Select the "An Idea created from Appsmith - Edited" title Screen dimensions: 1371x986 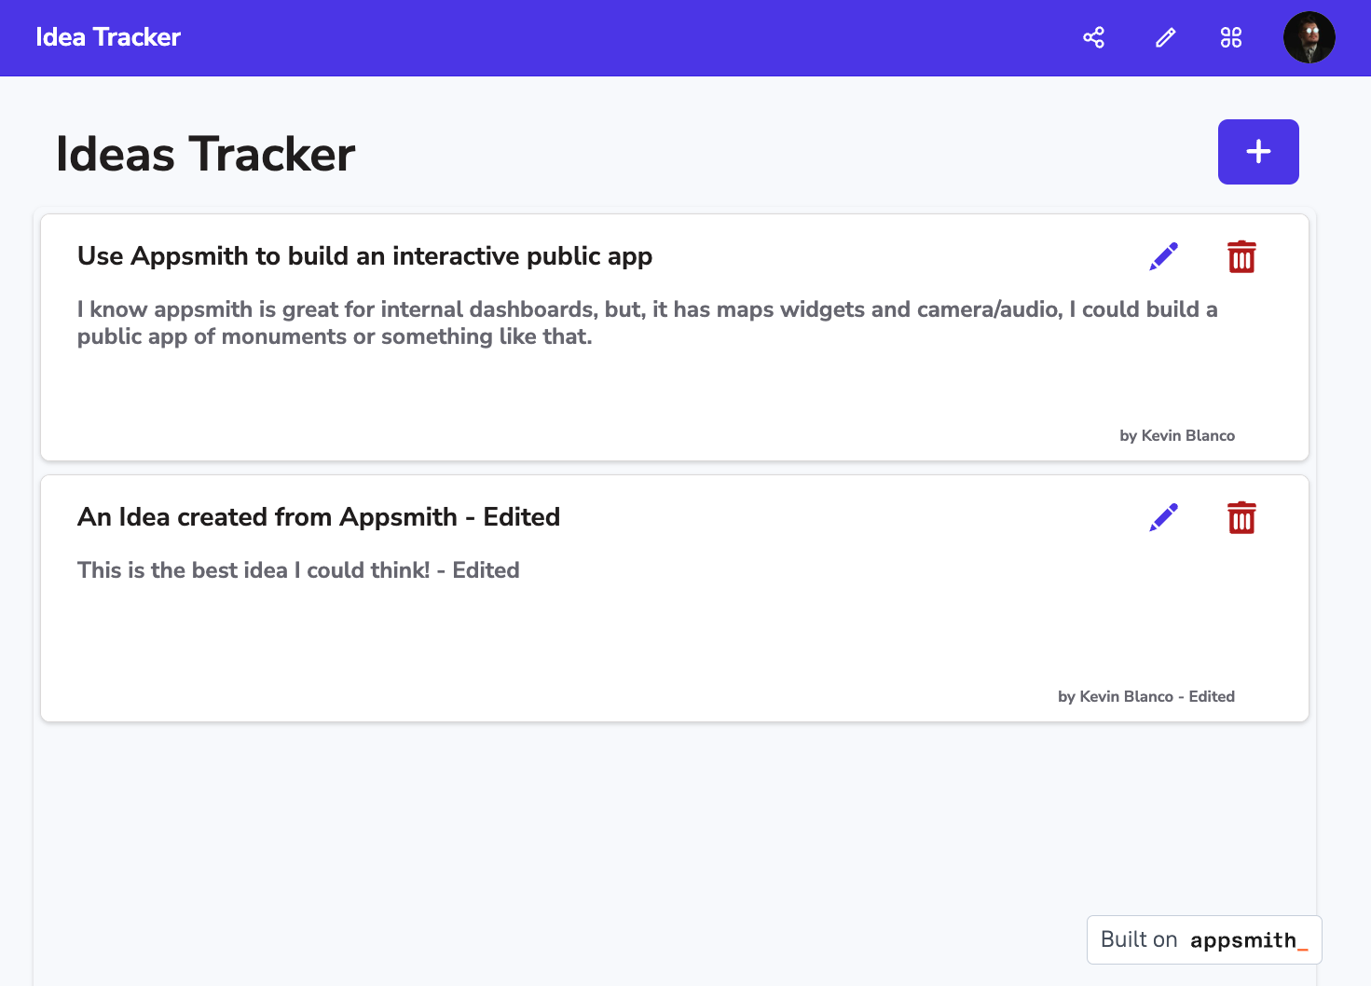click(319, 517)
